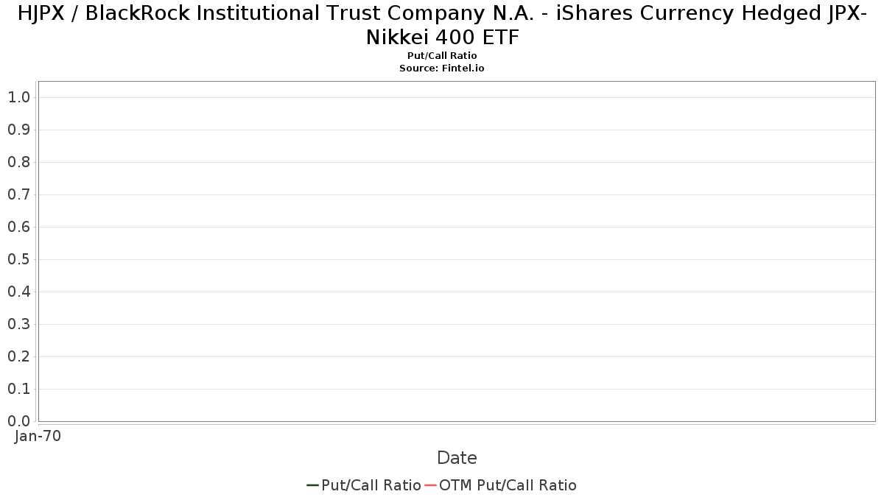This screenshot has width=884, height=497.
Task: Click the 0.7 y-axis tick label
Action: [x=18, y=194]
